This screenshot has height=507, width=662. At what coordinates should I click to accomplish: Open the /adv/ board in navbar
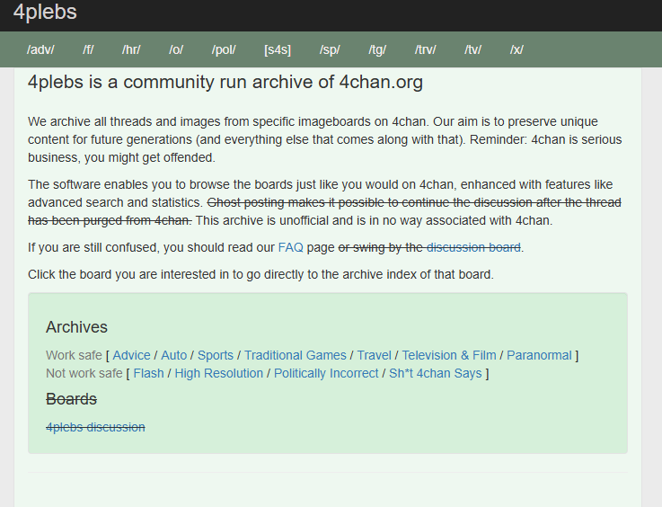pos(40,49)
